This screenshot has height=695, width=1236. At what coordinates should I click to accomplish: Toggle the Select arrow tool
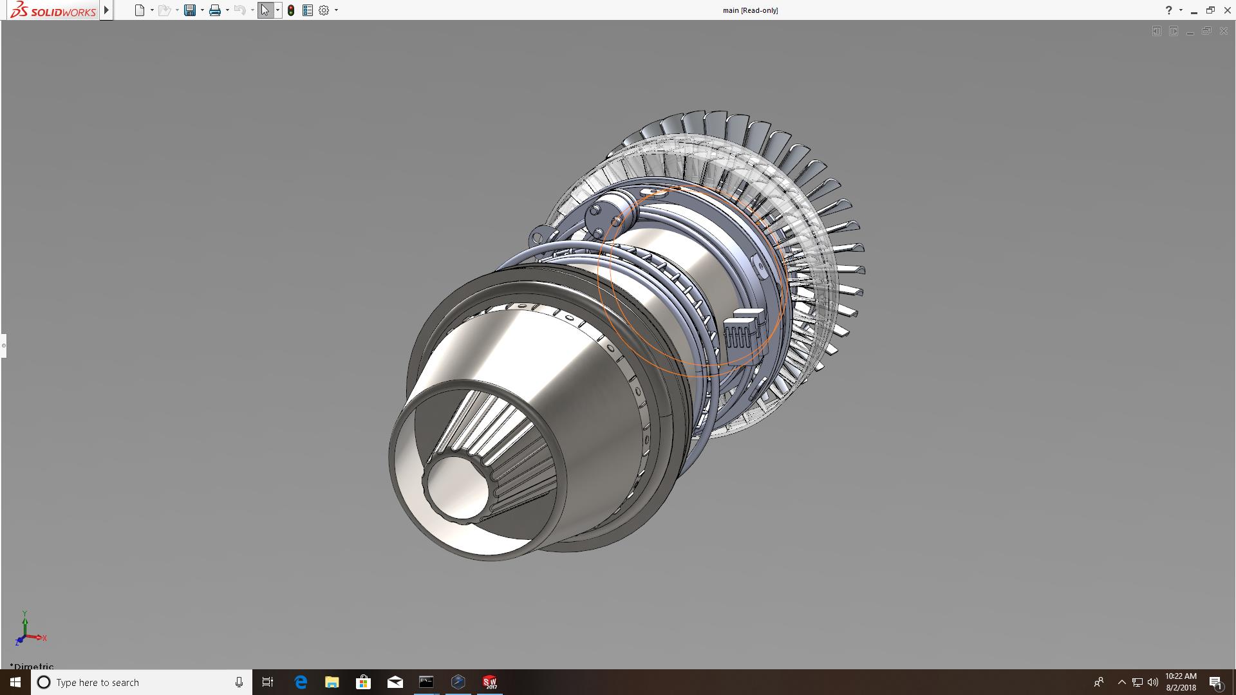265,10
